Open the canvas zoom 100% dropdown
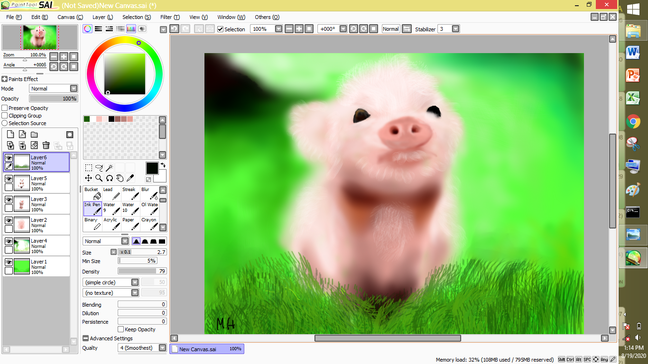 coord(278,29)
